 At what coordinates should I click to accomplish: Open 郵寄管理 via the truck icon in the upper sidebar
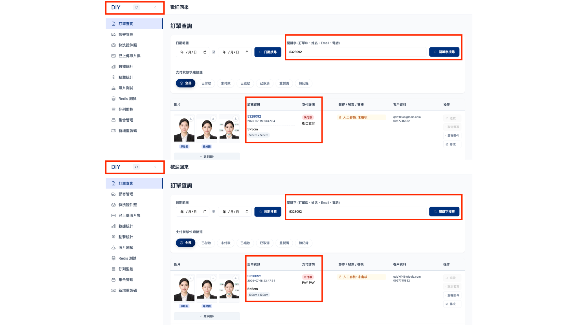point(113,34)
